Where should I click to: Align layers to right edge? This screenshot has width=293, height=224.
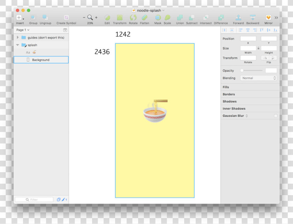coord(255,30)
